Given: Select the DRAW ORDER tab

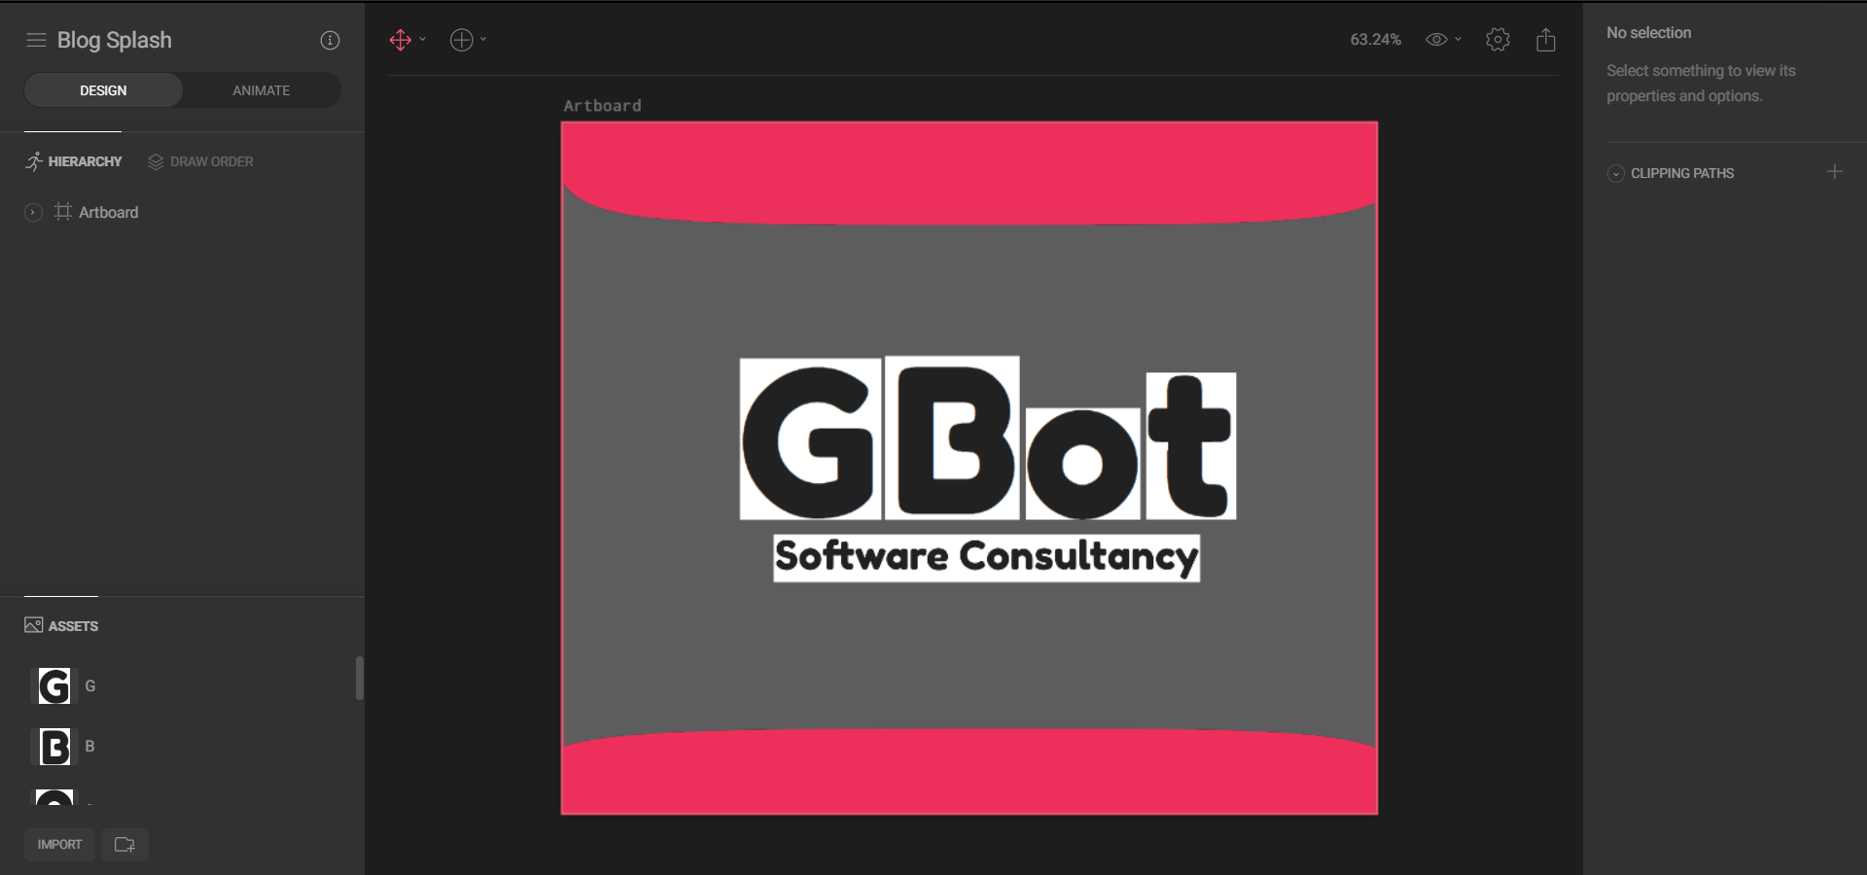Looking at the screenshot, I should tap(200, 161).
